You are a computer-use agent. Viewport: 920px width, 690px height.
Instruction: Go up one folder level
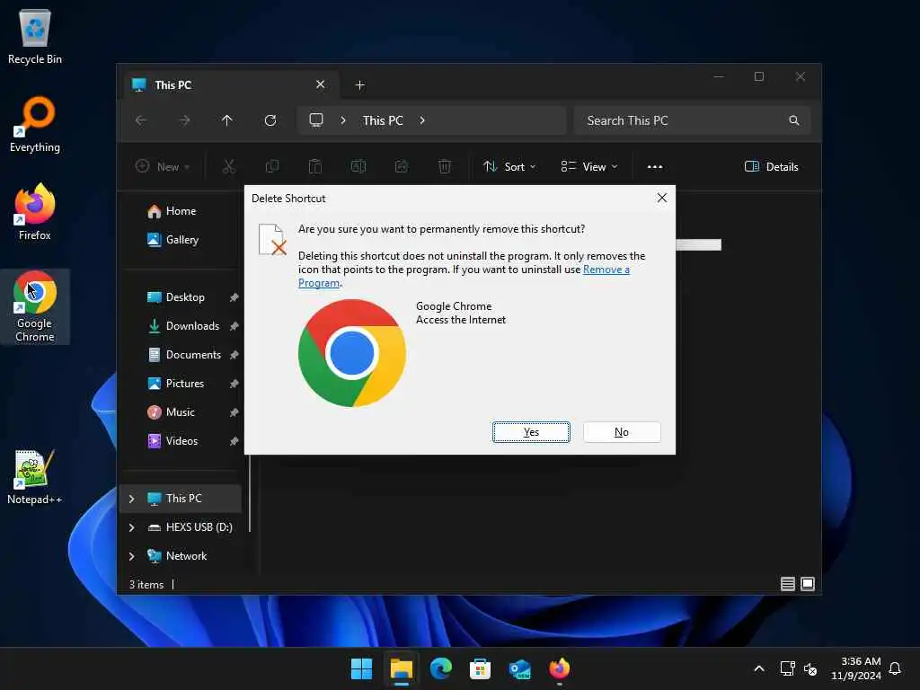(227, 120)
